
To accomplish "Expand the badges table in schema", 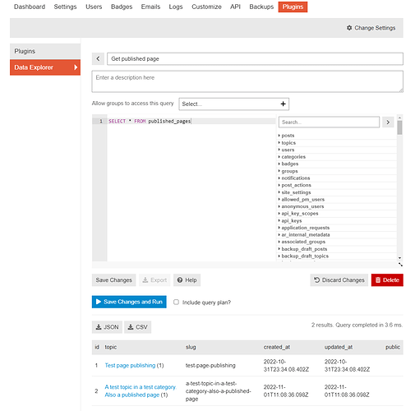I will pyautogui.click(x=290, y=164).
